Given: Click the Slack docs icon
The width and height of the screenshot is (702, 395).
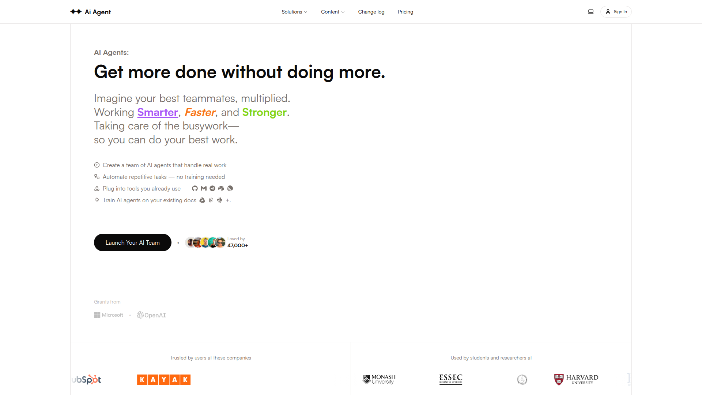Looking at the screenshot, I should point(220,200).
